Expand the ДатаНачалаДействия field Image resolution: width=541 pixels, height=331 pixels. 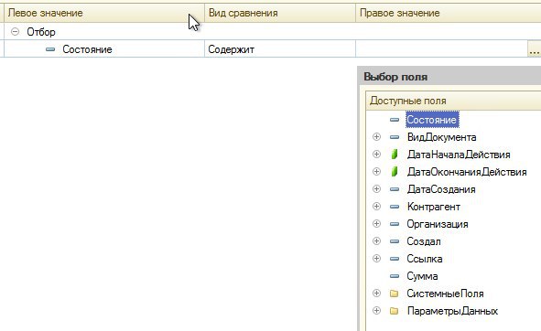[x=376, y=155]
